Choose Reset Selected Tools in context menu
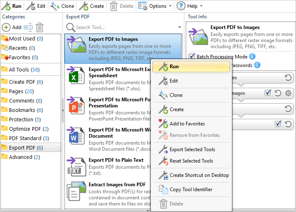This screenshot has height=212, width=296. 191,161
